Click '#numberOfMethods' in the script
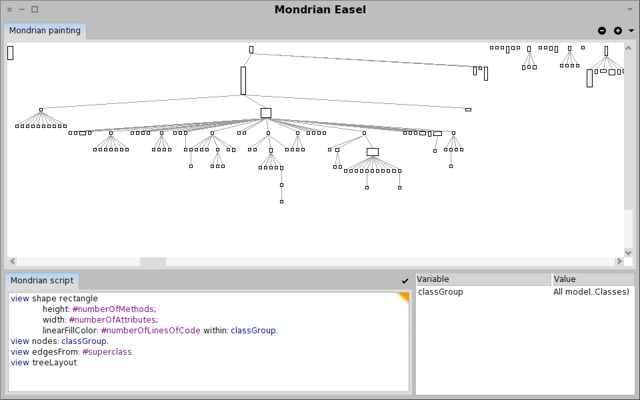This screenshot has width=640, height=400. (113, 309)
